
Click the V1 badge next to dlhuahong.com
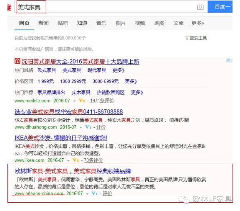pyautogui.click(x=88, y=127)
